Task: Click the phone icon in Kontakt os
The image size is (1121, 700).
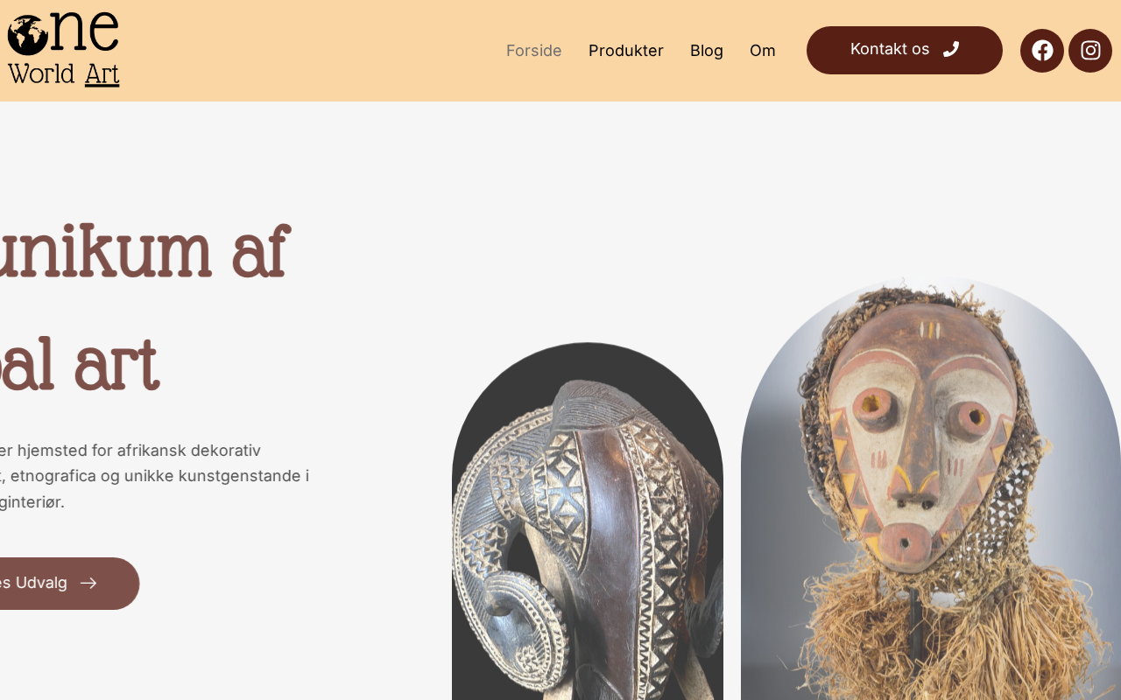Action: tap(951, 50)
